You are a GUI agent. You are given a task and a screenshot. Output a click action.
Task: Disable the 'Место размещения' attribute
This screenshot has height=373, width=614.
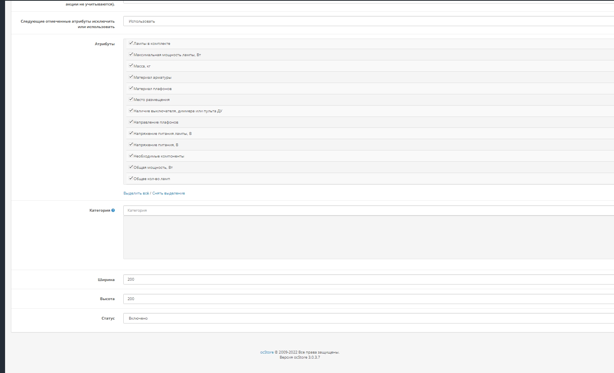131,99
